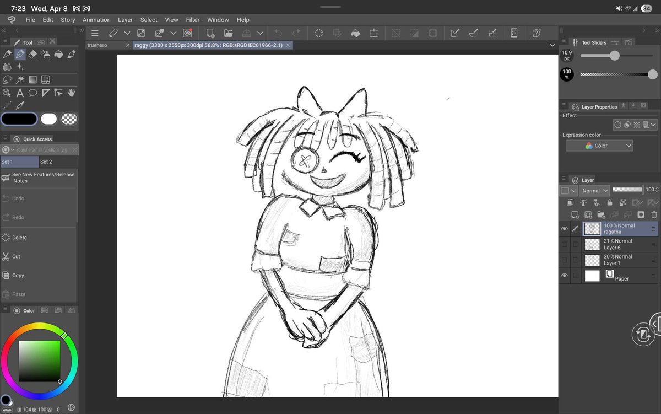
Task: Select the Hand move tool
Action: (x=71, y=93)
